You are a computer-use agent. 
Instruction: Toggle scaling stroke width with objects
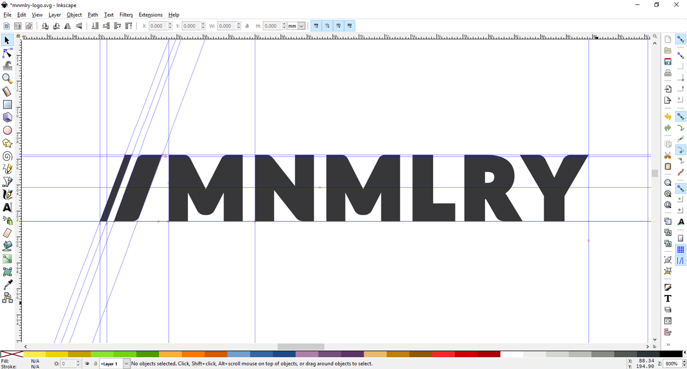tap(316, 26)
